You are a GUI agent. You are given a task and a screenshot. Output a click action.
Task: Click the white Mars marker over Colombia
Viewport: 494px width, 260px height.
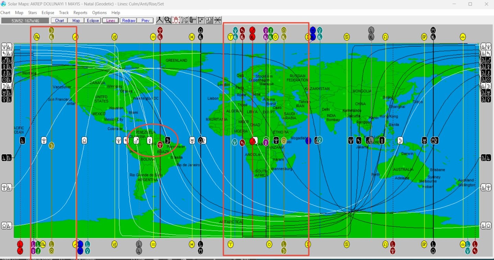(x=136, y=140)
